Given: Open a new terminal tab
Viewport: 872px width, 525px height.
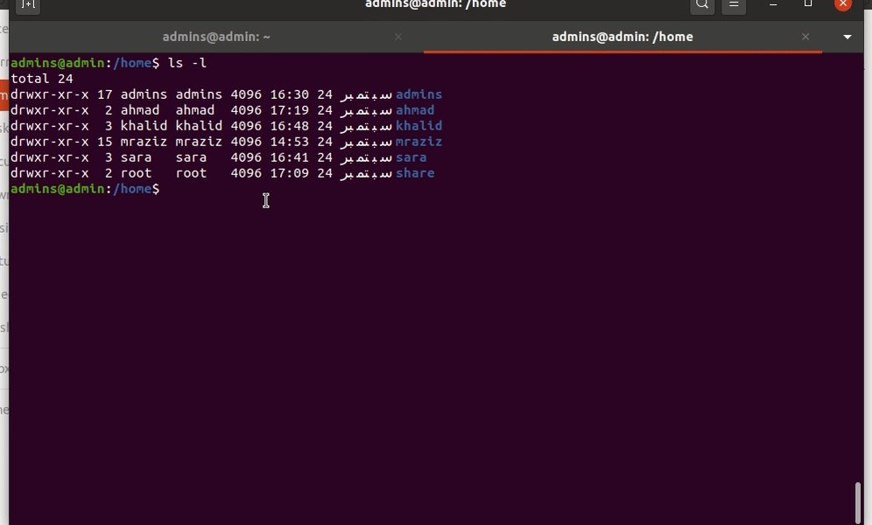Looking at the screenshot, I should pos(28,4).
